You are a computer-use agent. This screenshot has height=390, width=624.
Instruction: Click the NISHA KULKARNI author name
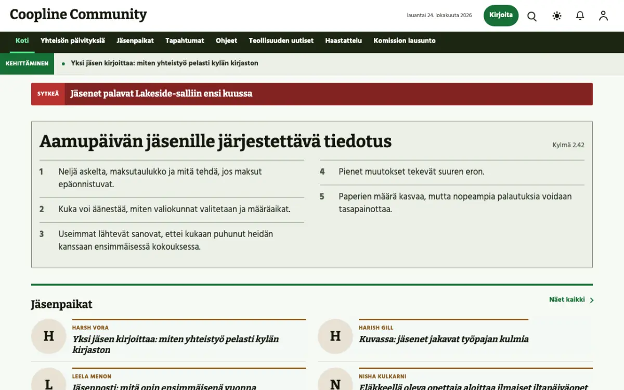point(382,376)
